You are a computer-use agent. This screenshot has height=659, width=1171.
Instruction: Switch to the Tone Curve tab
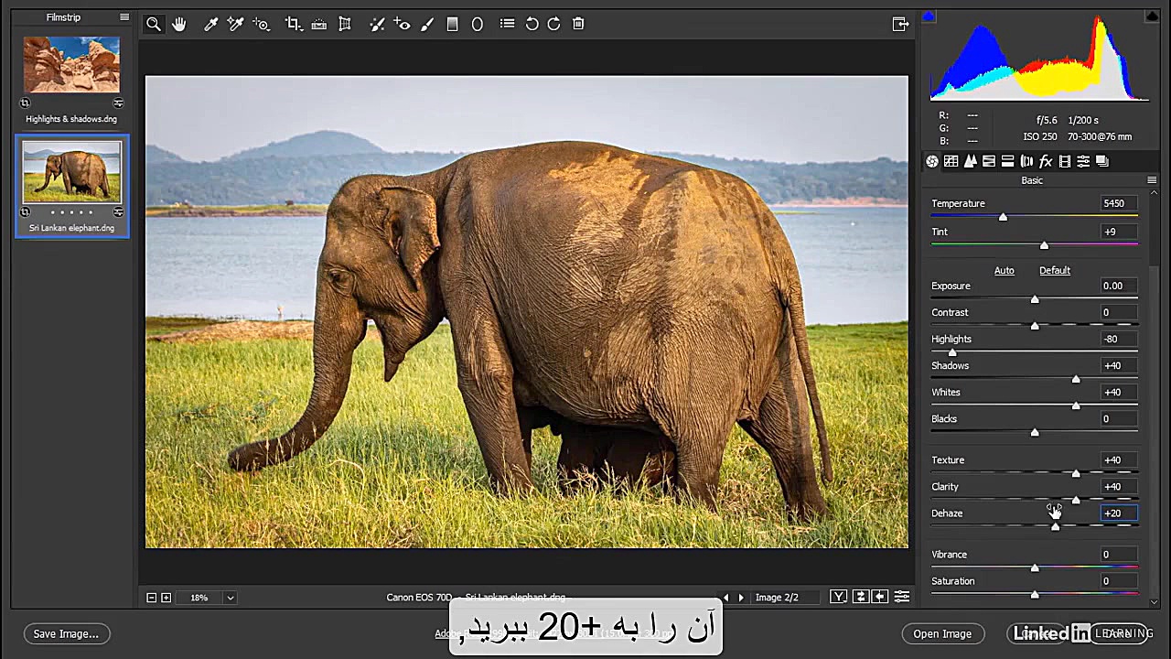click(951, 161)
